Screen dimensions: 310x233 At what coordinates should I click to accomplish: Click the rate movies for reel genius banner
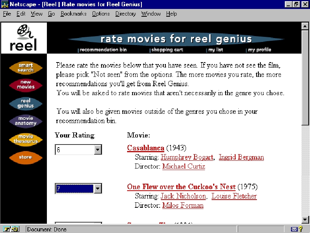pyautogui.click(x=176, y=39)
